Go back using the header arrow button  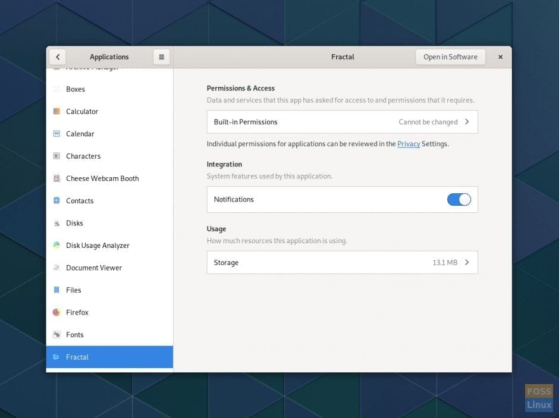click(57, 57)
